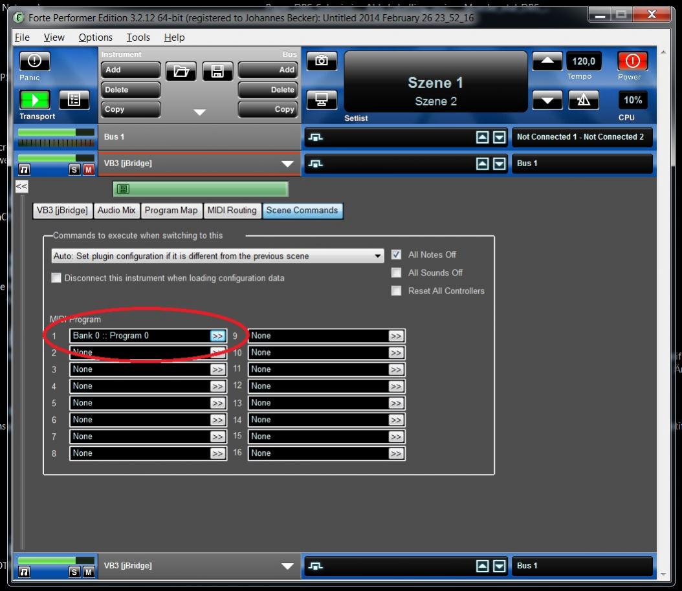
Task: Click the red Power button
Action: 632,61
